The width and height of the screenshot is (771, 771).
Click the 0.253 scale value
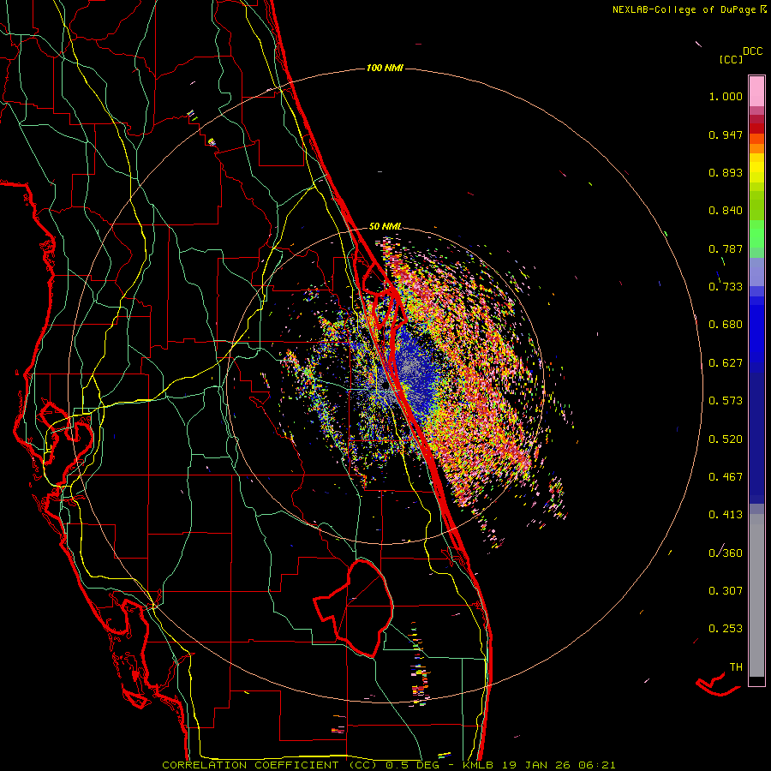point(726,629)
